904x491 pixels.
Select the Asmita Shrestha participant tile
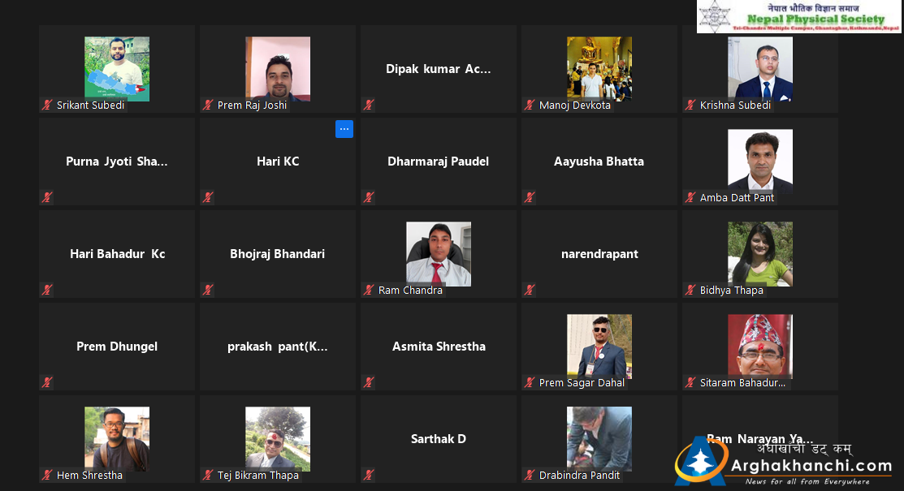pyautogui.click(x=439, y=347)
